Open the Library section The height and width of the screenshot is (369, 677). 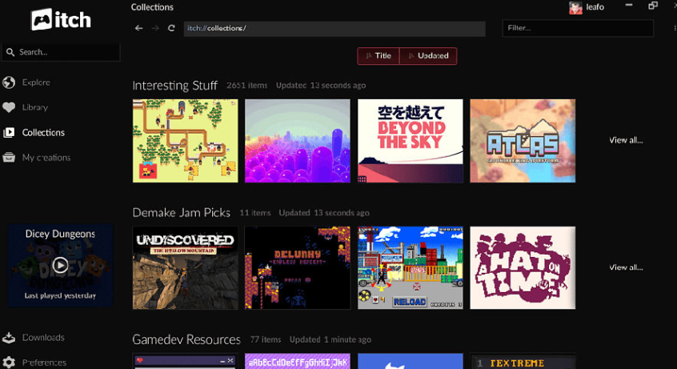point(35,107)
